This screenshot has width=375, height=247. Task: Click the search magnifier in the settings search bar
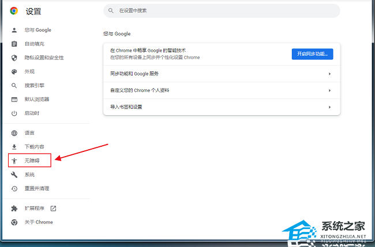111,10
